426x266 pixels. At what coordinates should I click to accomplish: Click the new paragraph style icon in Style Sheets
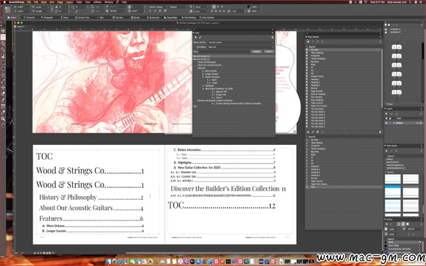308,41
